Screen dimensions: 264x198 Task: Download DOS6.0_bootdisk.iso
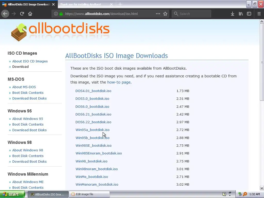tap(92, 106)
